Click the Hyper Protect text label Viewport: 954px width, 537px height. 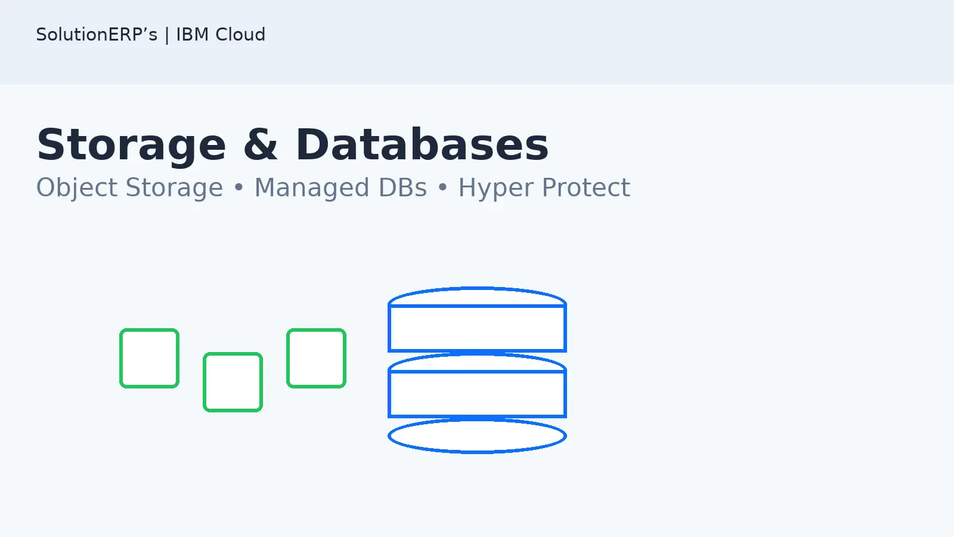(x=543, y=187)
